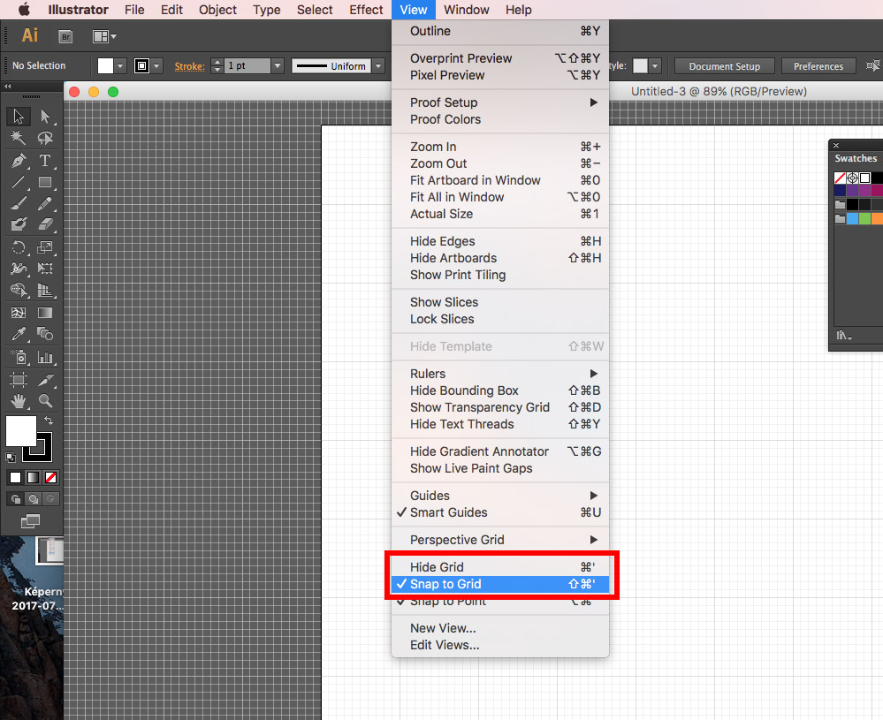Open the Window menu

tap(466, 10)
